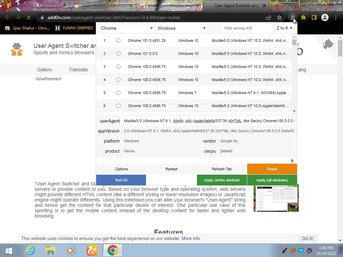
Task: Switch to Chrome in taskbar
Action: pos(113,250)
